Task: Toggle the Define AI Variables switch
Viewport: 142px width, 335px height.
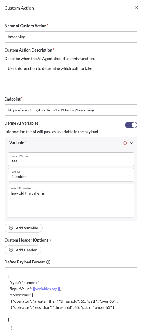Action: [131, 125]
